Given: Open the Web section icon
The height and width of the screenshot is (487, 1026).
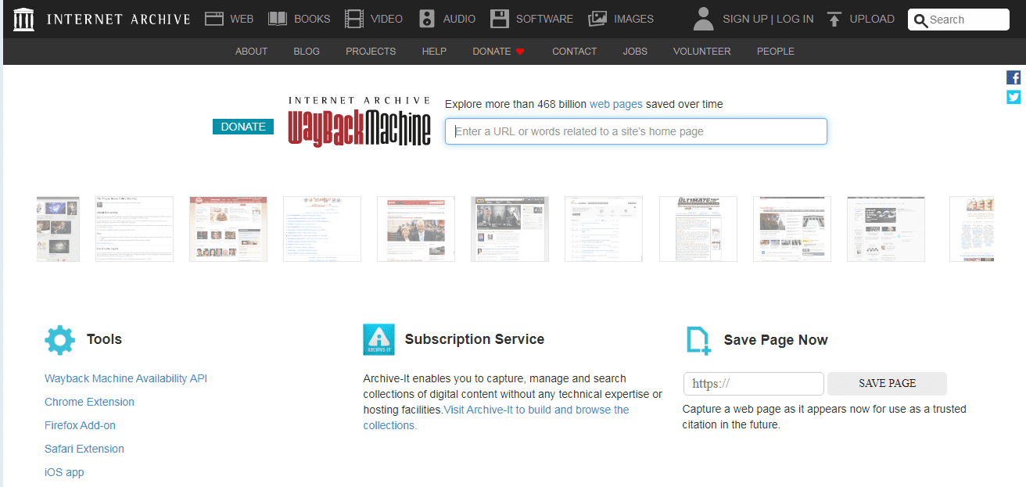Looking at the screenshot, I should pos(214,19).
